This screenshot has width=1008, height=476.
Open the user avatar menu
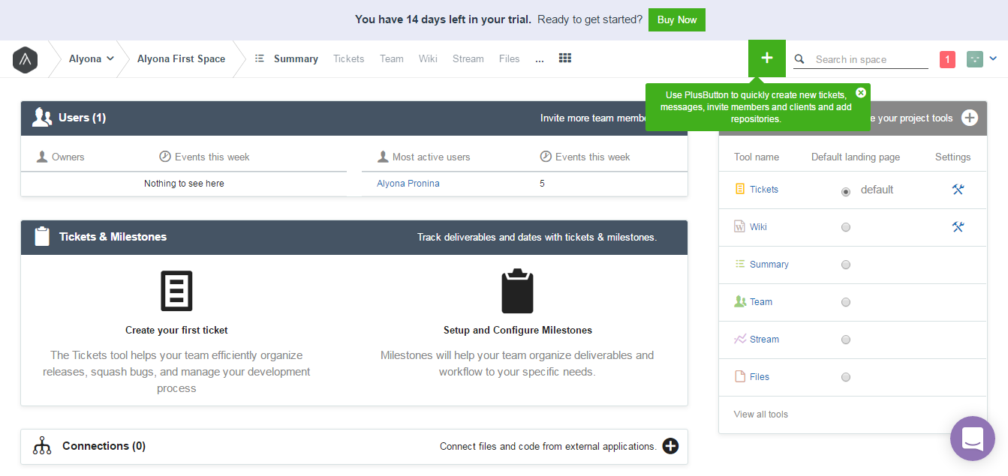point(982,59)
